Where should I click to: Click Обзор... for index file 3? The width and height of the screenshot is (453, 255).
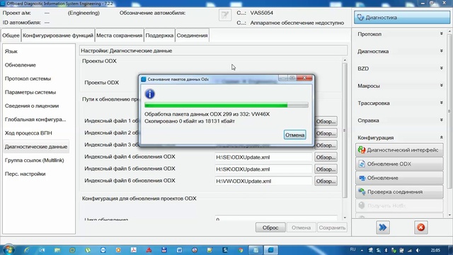pos(326,145)
